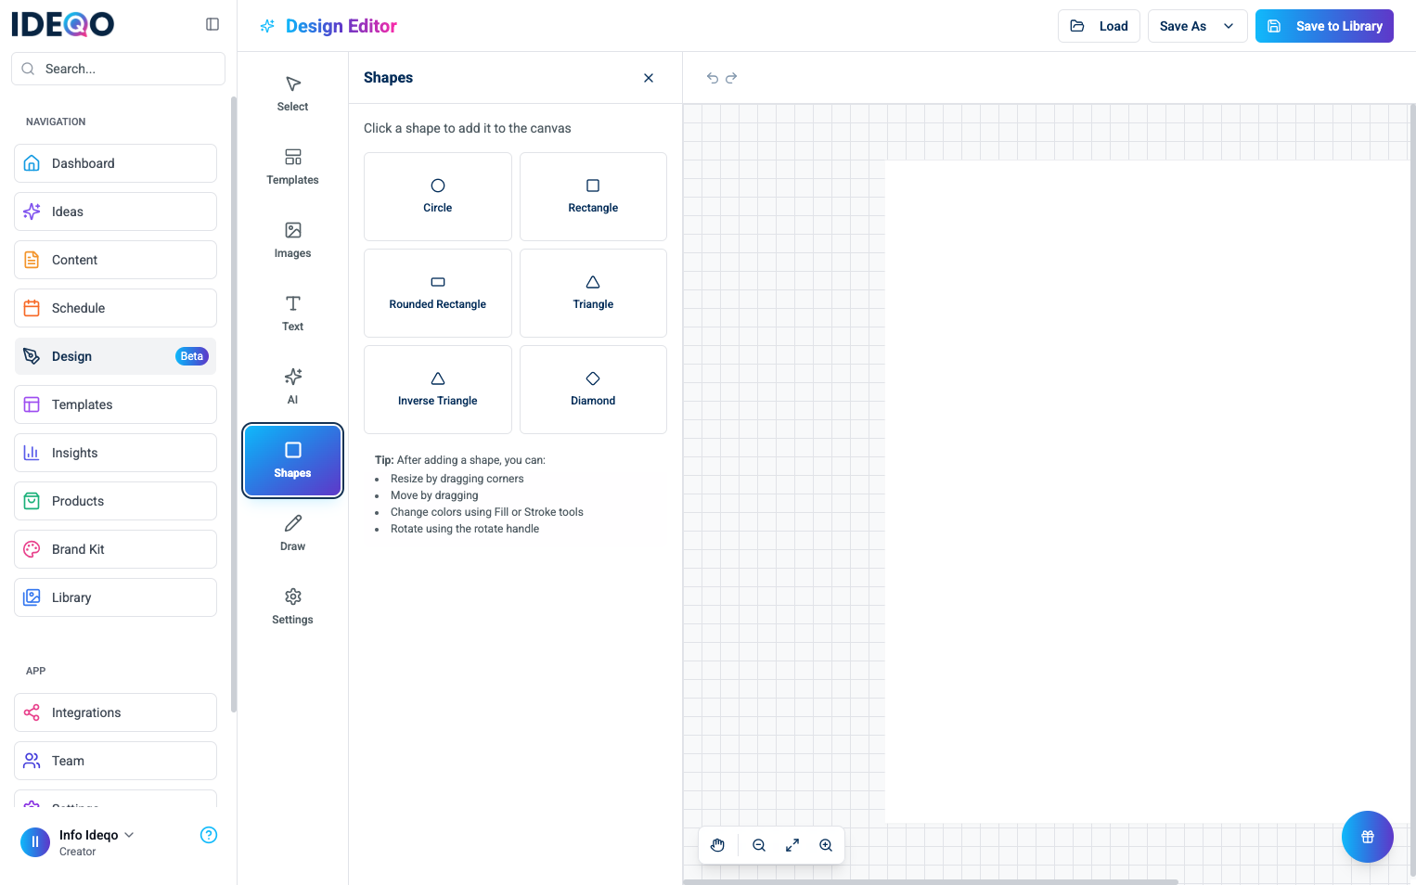Viewport: 1416px width, 885px height.
Task: Open the gift floating button
Action: tap(1367, 837)
